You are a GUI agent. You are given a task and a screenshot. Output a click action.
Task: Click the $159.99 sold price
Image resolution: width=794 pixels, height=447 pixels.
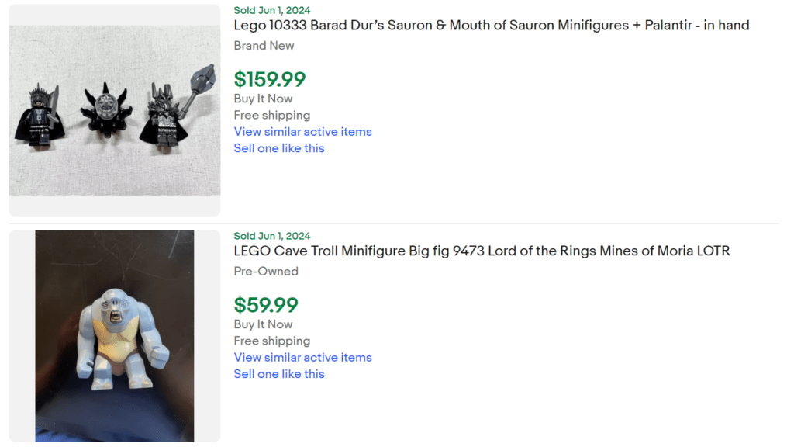tap(270, 79)
